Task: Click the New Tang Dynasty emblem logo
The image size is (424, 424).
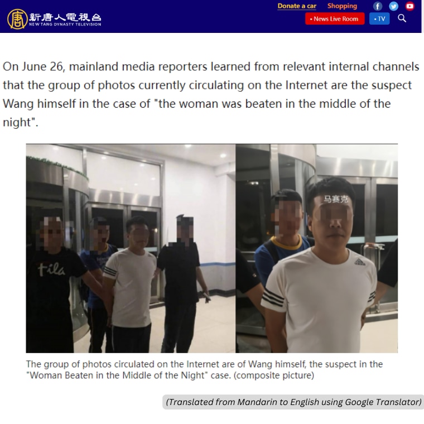Action: (x=17, y=19)
